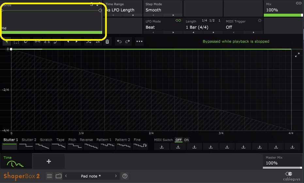Increase Length with right arrow
Screen dimensions: 304x183
(x=213, y=32)
